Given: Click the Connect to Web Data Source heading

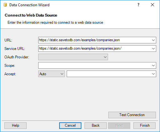Looking at the screenshot, I should [31, 15].
